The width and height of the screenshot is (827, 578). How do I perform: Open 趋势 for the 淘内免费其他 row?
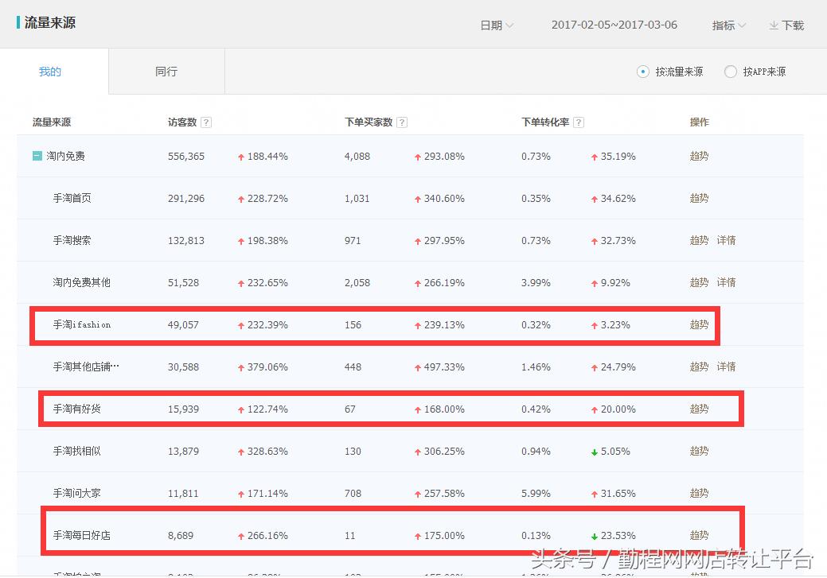click(699, 282)
